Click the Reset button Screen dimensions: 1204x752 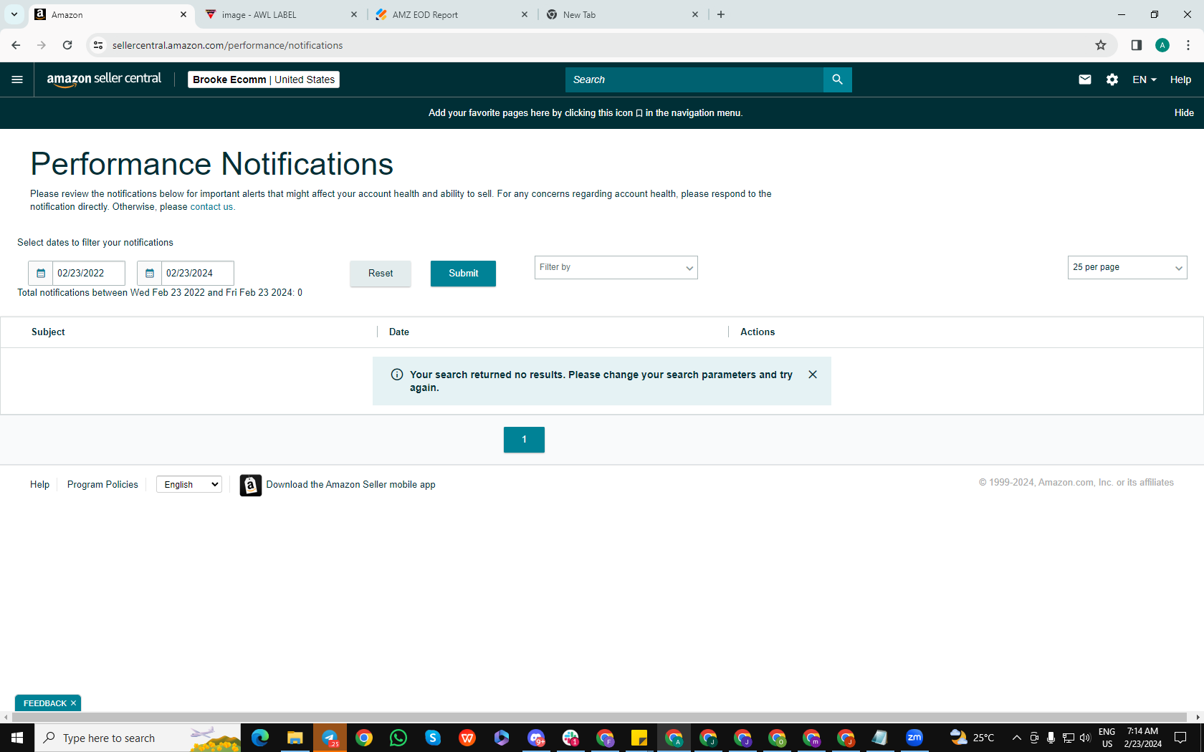pos(381,274)
